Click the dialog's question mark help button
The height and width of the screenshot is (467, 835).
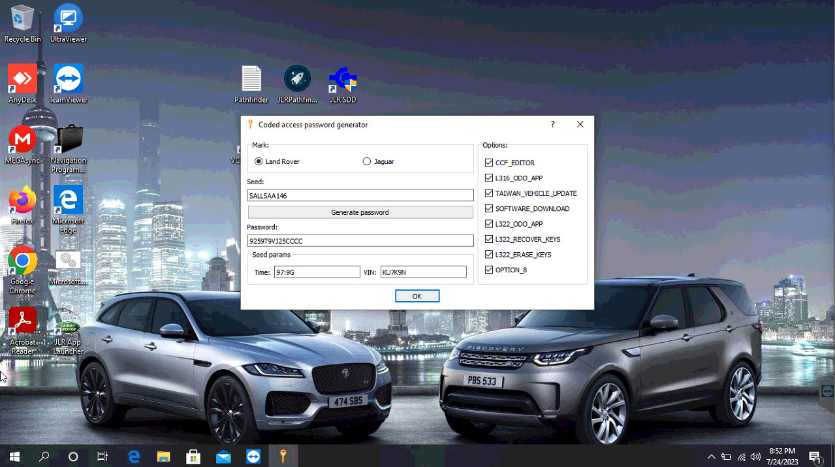point(552,124)
